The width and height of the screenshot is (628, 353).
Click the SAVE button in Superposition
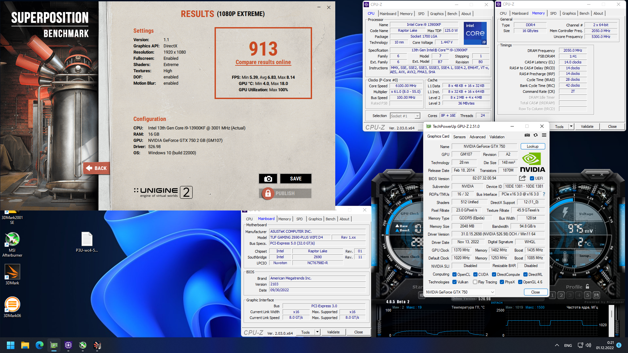[x=296, y=179]
